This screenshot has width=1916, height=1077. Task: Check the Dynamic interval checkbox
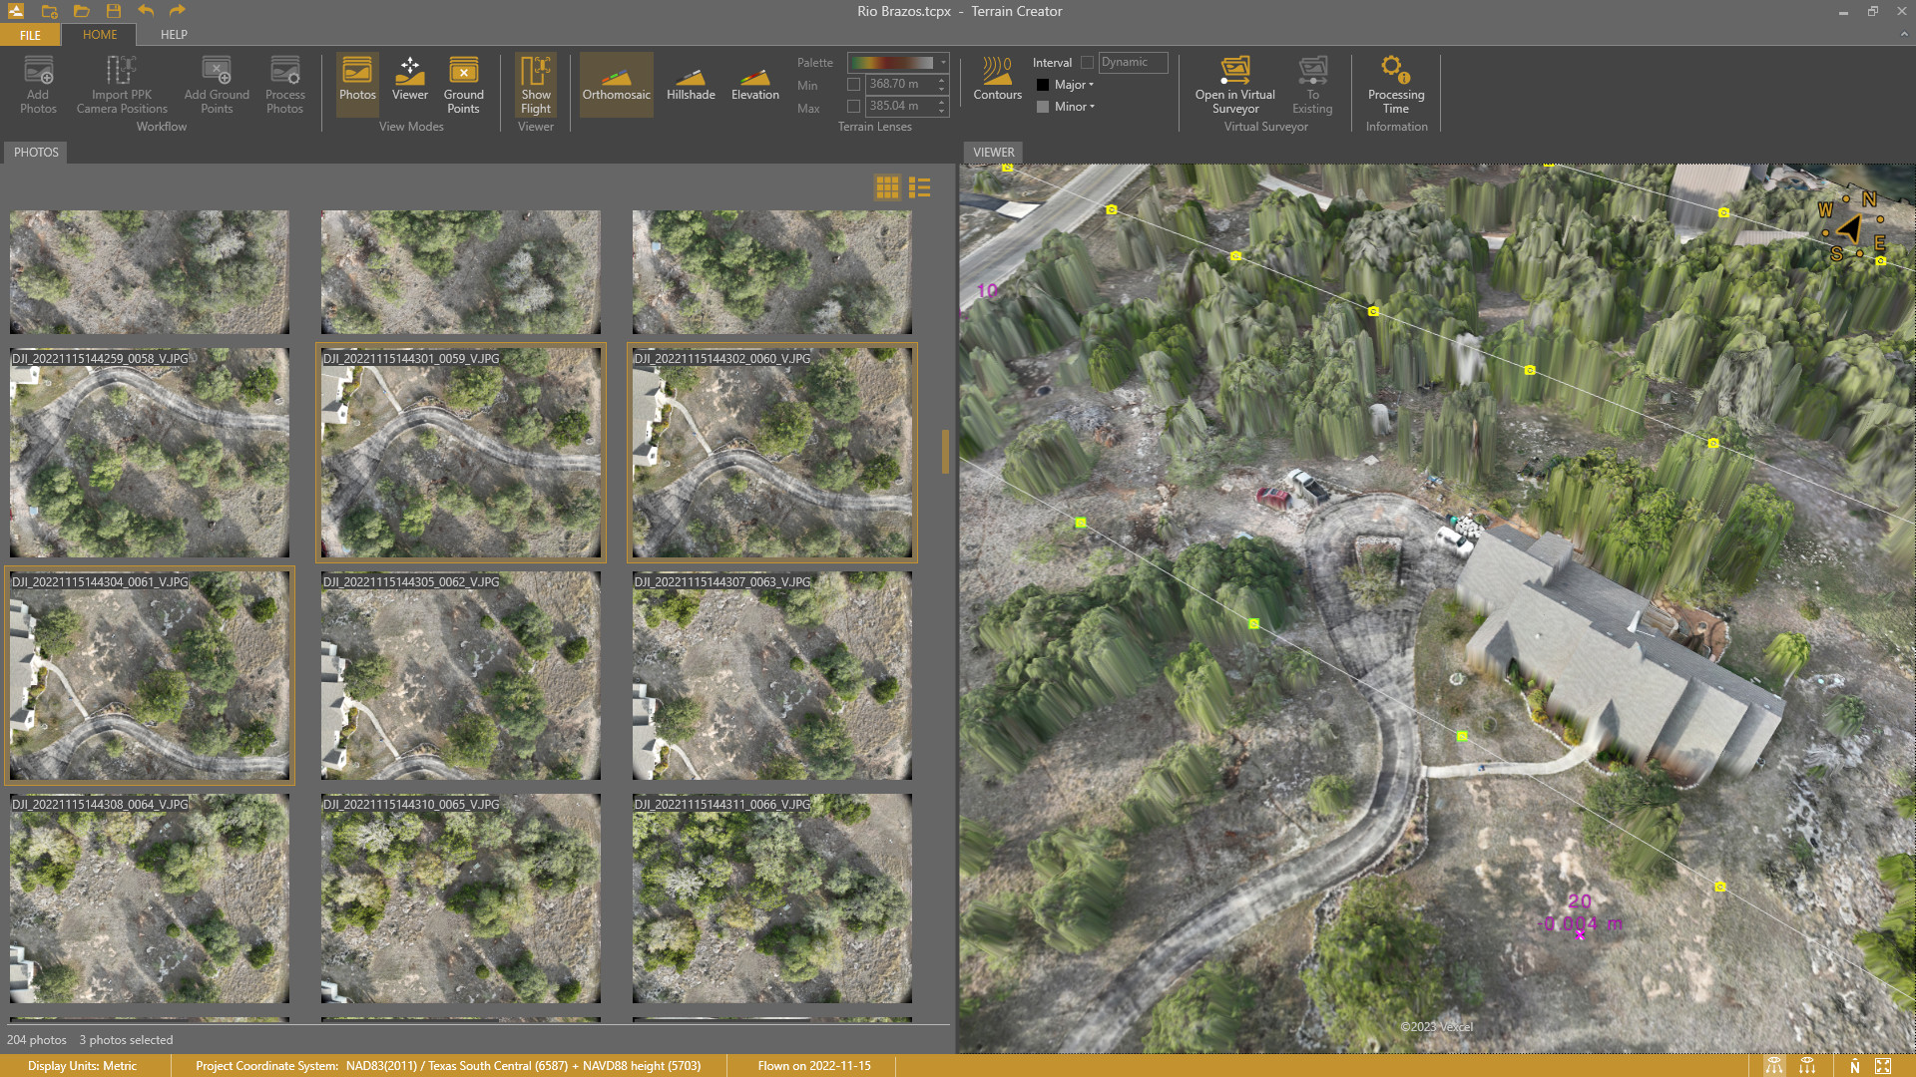tap(1087, 63)
